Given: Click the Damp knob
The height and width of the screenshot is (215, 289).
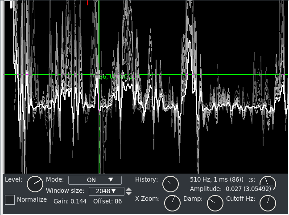Looking at the screenshot, I should (x=215, y=203).
